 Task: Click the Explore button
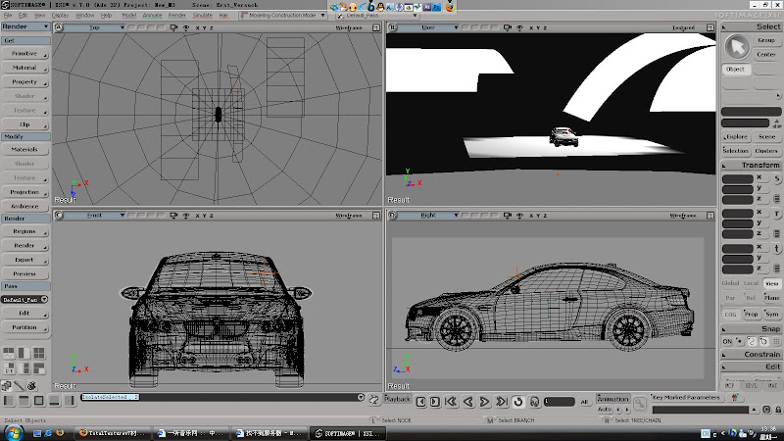coord(736,137)
